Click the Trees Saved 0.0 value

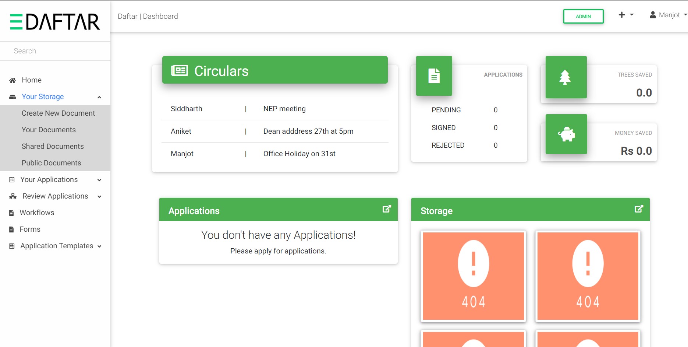pos(644,92)
